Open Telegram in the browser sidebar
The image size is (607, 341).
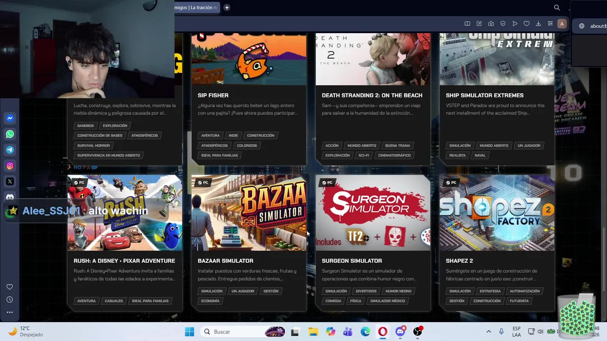10,150
